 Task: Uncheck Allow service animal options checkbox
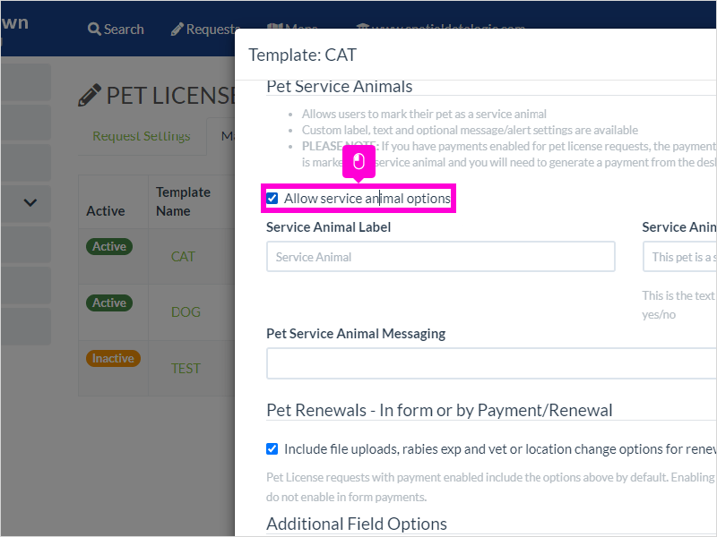pyautogui.click(x=272, y=198)
